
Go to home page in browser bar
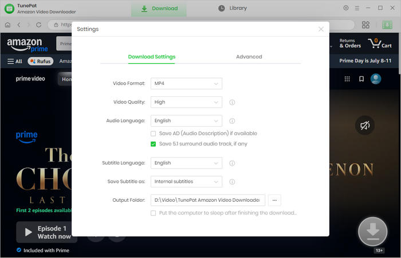click(7, 25)
